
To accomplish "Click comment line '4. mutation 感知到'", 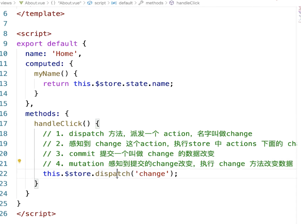I will 168,164.
